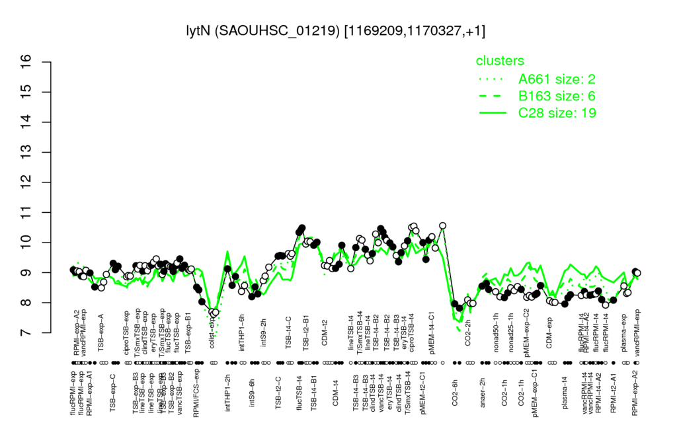The height and width of the screenshot is (423, 677).
Task: Click the upper label CDM-t2
Action: (x=325, y=333)
